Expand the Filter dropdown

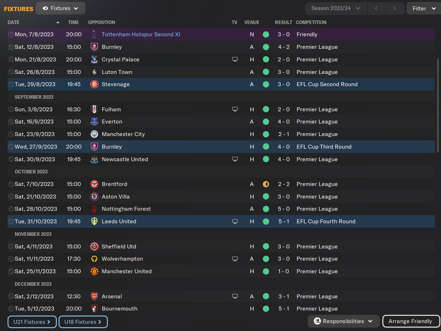(x=423, y=8)
